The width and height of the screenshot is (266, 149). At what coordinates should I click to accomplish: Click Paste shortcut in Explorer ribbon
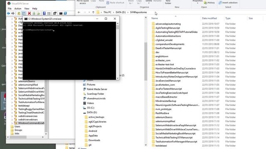(115, 3)
